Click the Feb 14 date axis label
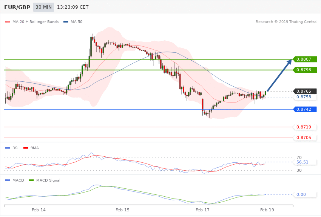The height and width of the screenshot is (217, 321). click(39, 210)
